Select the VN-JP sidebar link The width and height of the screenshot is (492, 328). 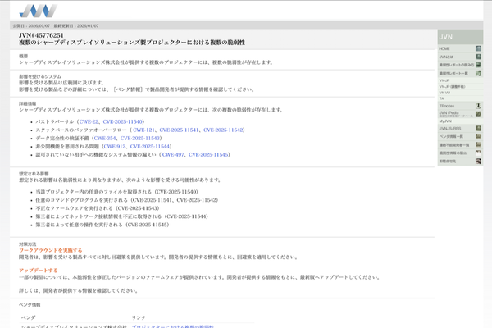tap(444, 80)
